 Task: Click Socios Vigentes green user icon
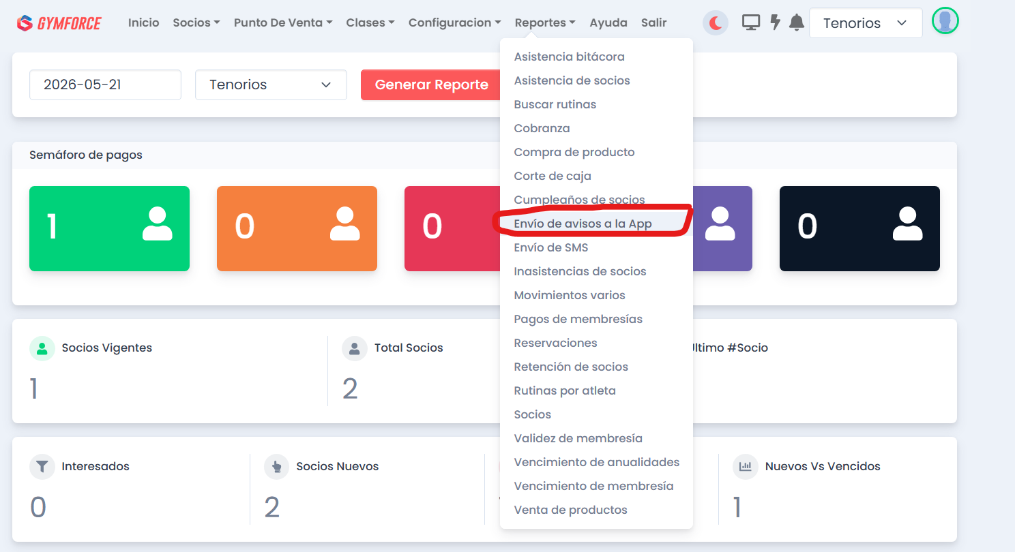coord(42,348)
